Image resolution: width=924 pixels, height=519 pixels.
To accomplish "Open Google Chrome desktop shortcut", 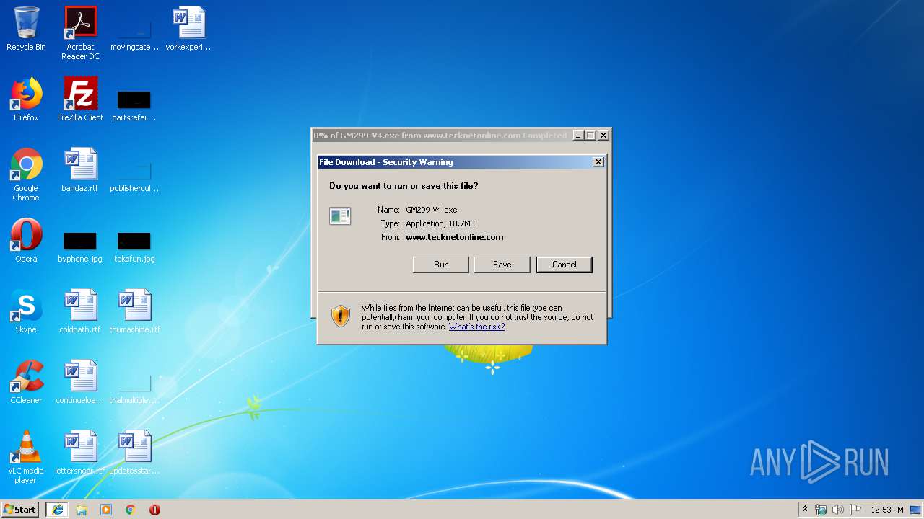I will (26, 174).
